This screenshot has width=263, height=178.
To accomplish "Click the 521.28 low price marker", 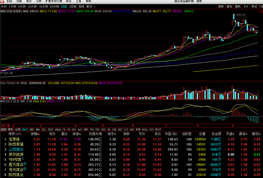I will [8, 73].
